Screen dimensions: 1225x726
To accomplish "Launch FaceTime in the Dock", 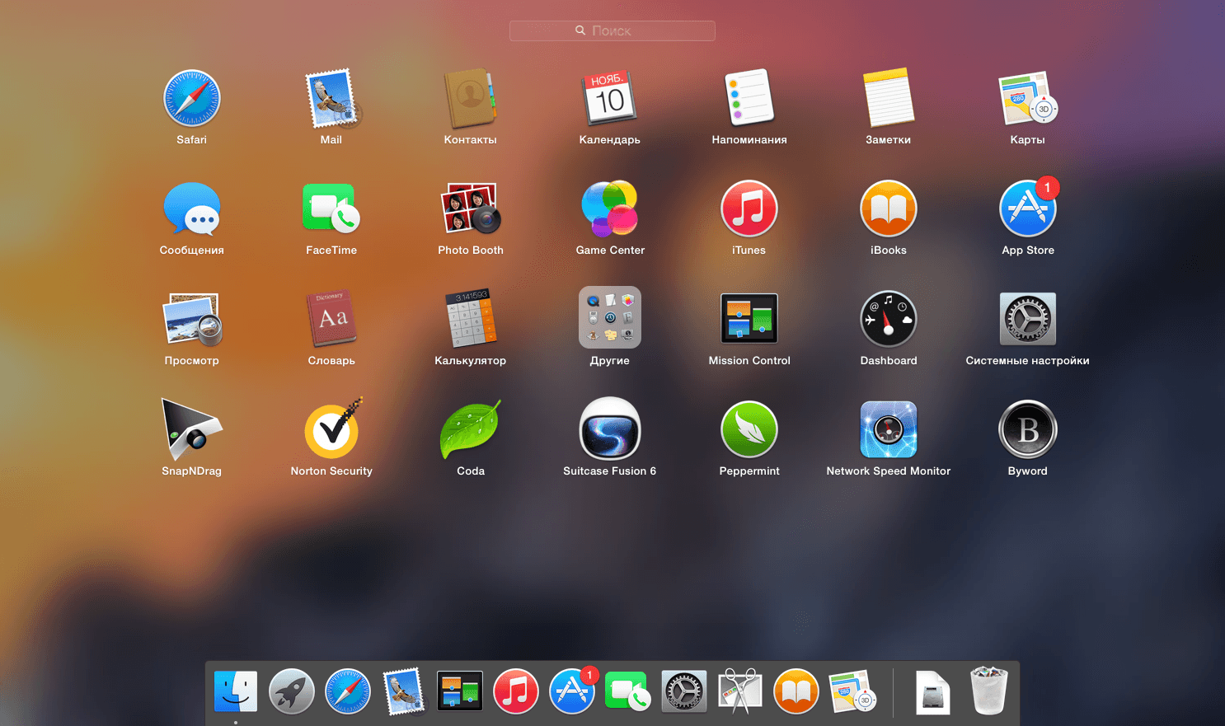I will pyautogui.click(x=628, y=691).
